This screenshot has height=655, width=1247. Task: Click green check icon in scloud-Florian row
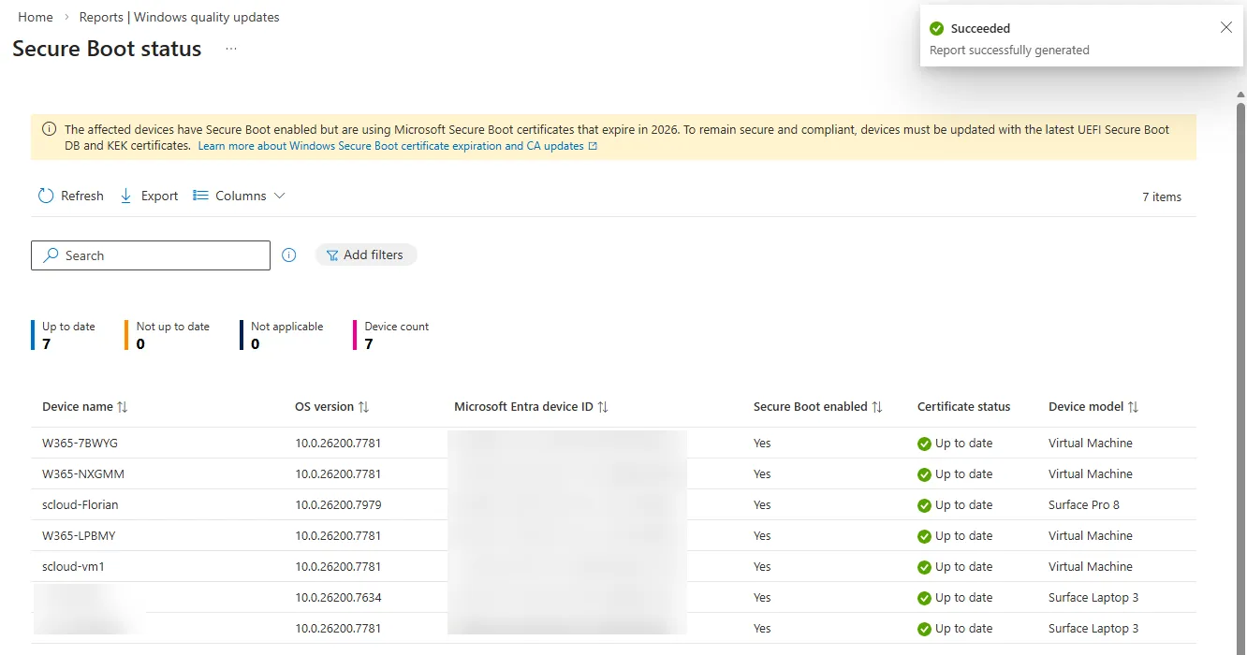point(924,505)
